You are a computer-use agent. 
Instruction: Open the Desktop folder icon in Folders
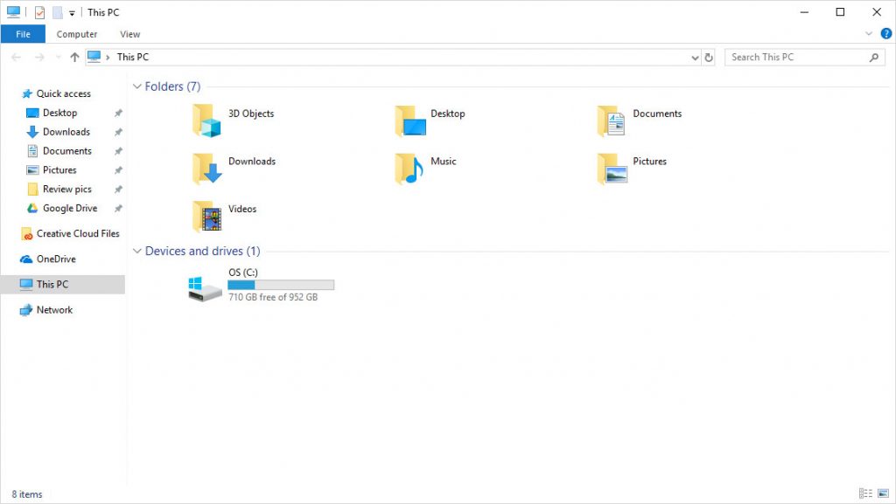pyautogui.click(x=409, y=121)
